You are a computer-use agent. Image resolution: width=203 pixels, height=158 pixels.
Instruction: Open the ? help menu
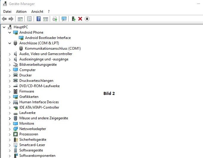49,12
